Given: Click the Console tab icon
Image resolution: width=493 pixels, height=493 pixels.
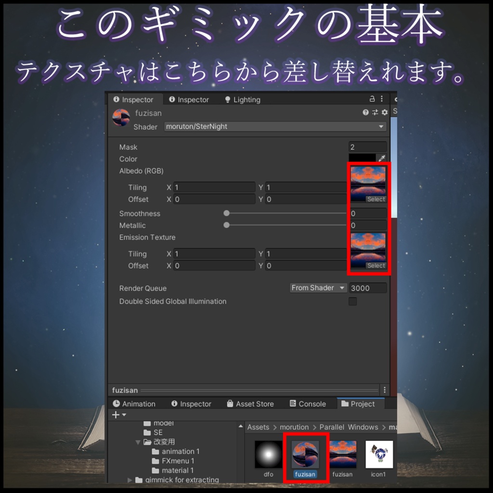Looking at the screenshot, I should pyautogui.click(x=292, y=404).
